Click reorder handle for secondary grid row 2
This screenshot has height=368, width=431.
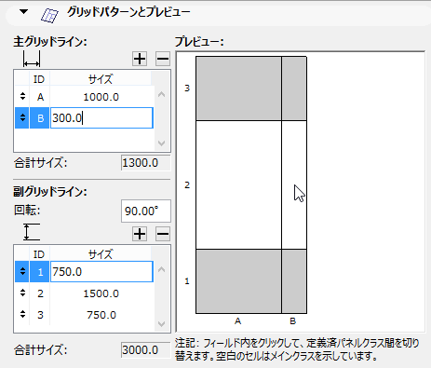[x=22, y=293]
